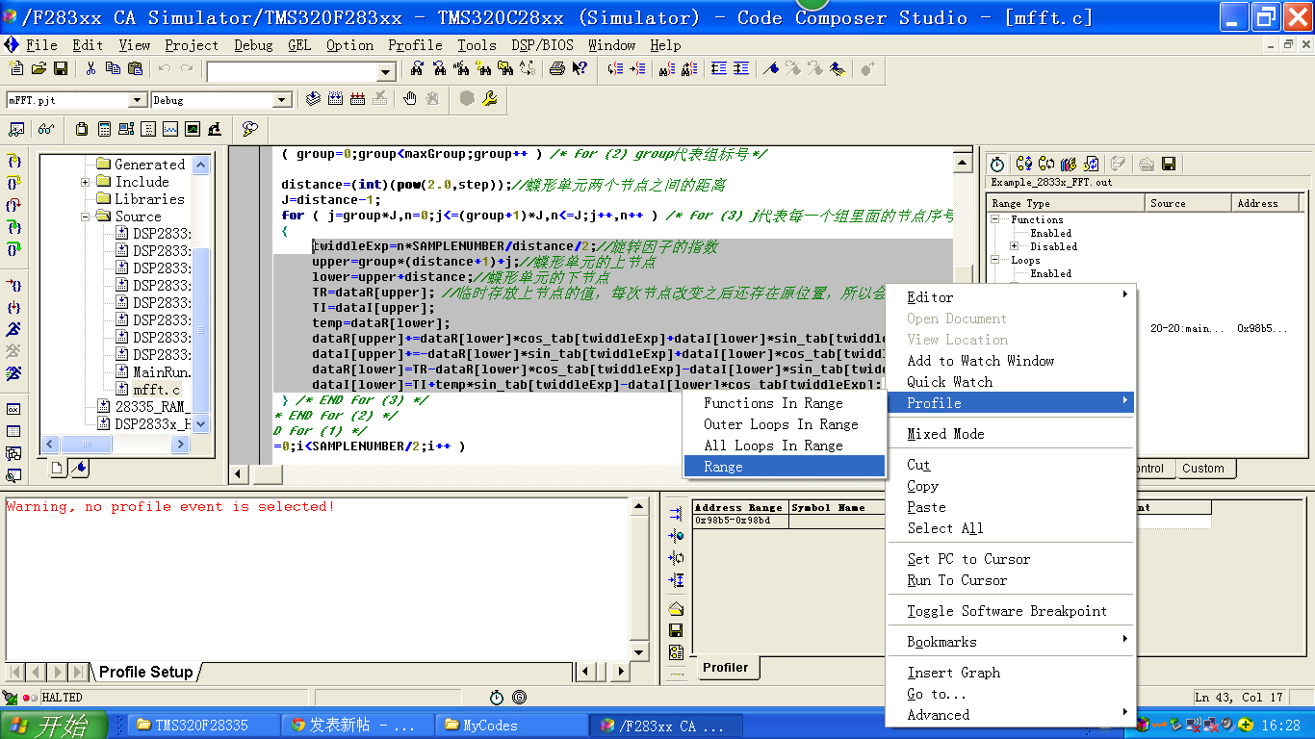The width and height of the screenshot is (1315, 739).
Task: Click the eyeglasses watch icon in toolbar
Action: pyautogui.click(x=45, y=129)
